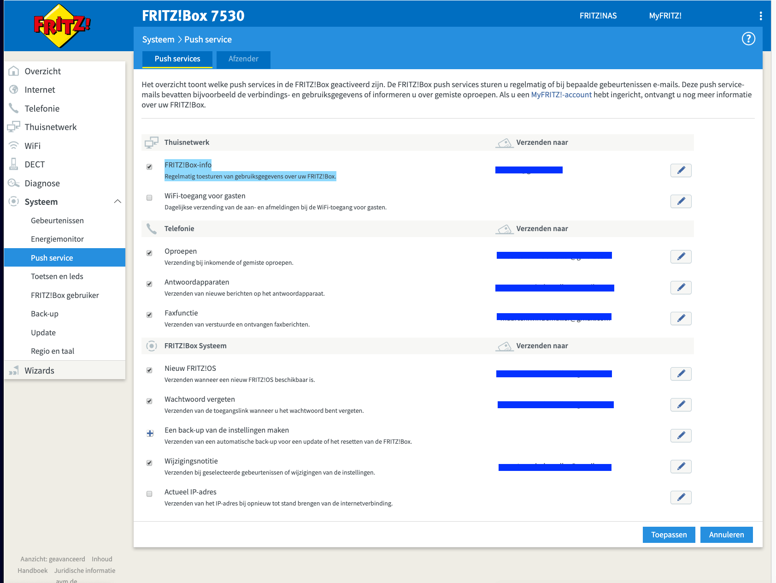Click the highlighted FRITZ!Box-info text
The width and height of the screenshot is (776, 583).
(x=188, y=165)
